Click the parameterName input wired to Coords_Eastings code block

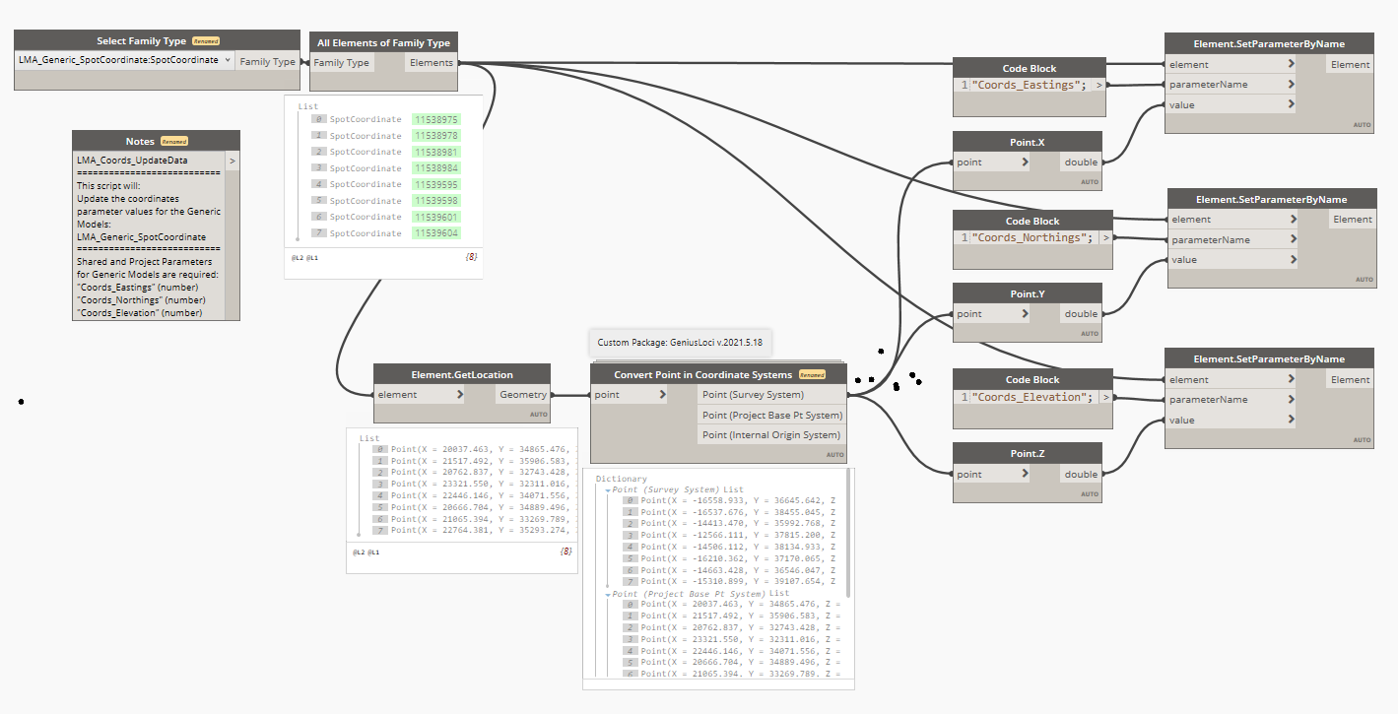click(1231, 85)
